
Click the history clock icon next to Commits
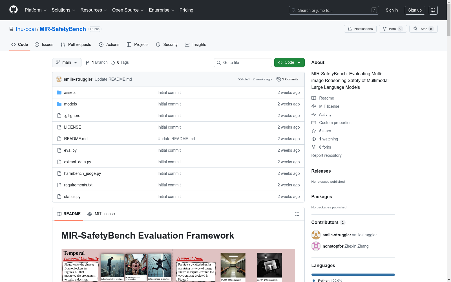coord(279,79)
